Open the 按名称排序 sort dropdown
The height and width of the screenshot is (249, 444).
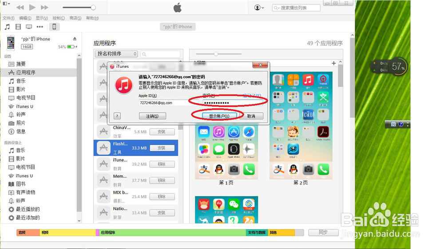[116, 54]
